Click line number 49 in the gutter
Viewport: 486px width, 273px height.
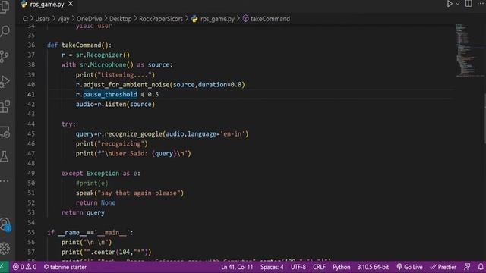[31, 174]
